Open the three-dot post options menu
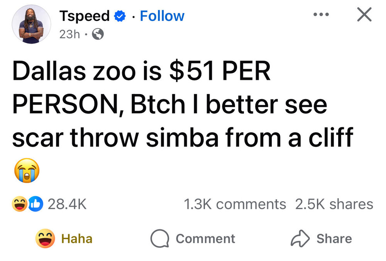This screenshot has height=261, width=386. [321, 15]
